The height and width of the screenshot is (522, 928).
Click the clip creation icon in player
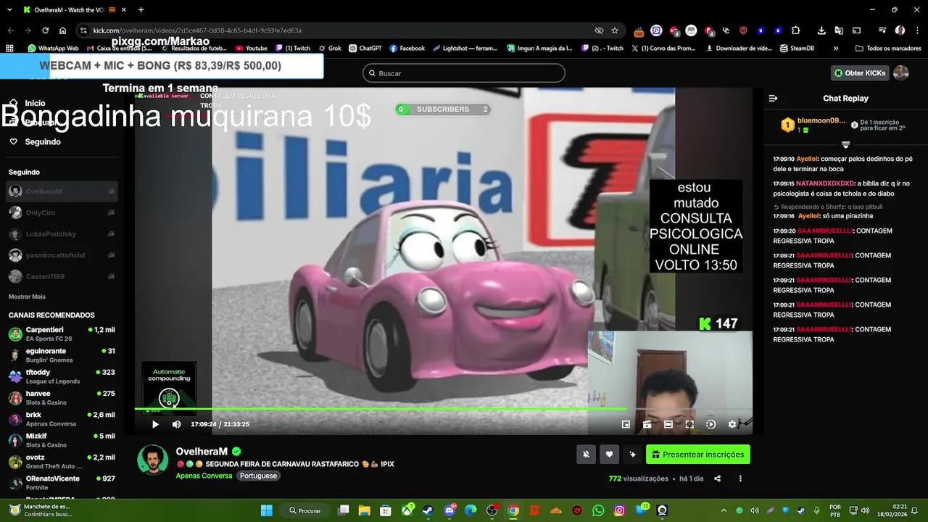(647, 424)
